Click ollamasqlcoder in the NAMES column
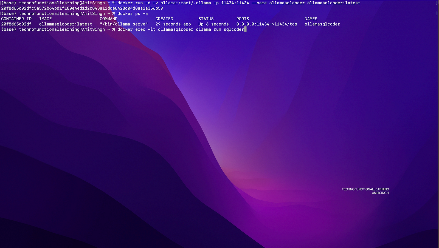Image resolution: width=439 pixels, height=248 pixels. click(x=322, y=24)
